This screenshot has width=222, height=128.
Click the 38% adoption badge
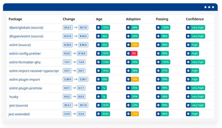pyautogui.click(x=133, y=71)
